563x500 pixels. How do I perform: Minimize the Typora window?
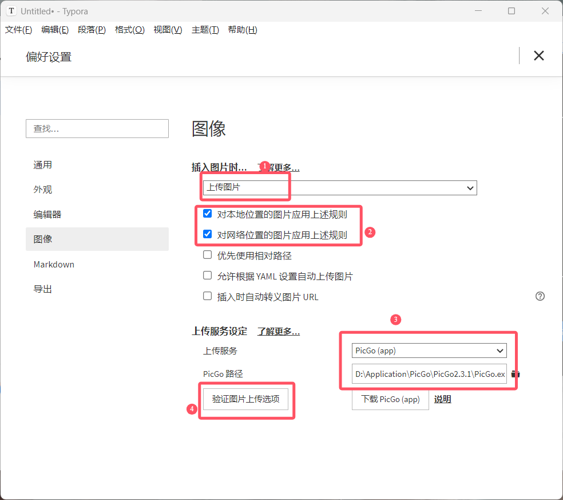[478, 11]
